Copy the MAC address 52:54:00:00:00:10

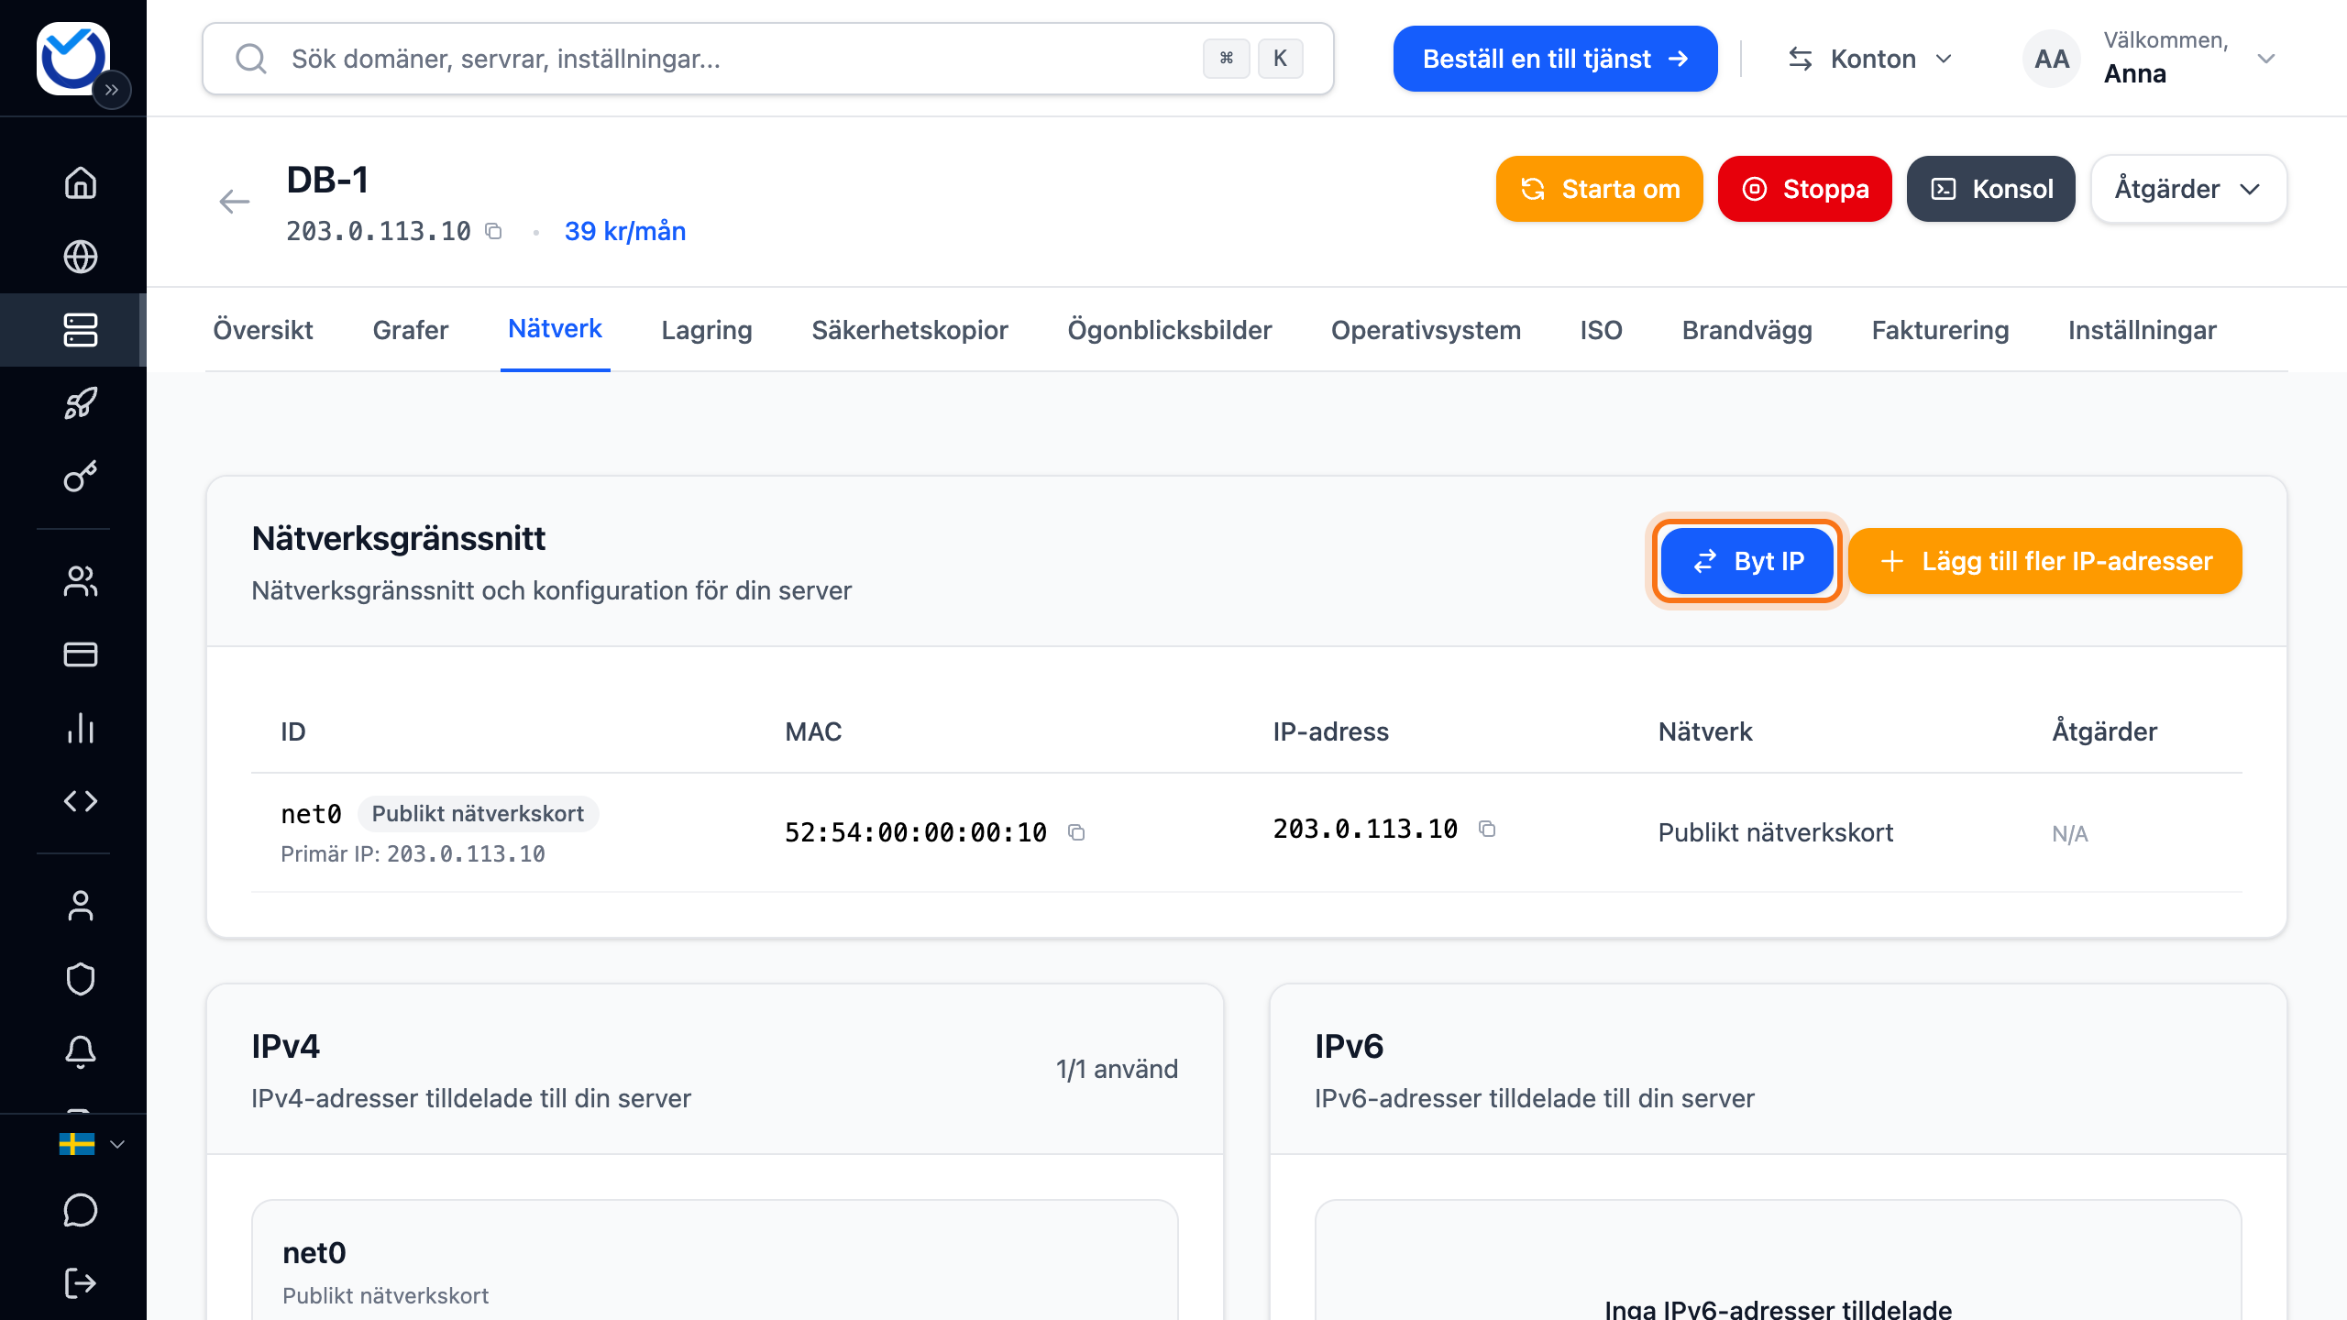[1076, 832]
